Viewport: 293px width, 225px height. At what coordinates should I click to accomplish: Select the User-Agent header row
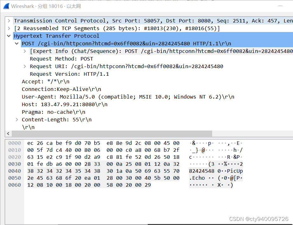click(128, 97)
